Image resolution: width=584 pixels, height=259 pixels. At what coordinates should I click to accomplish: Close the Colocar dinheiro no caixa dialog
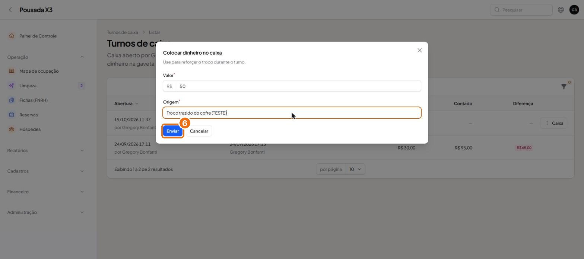[x=419, y=50]
